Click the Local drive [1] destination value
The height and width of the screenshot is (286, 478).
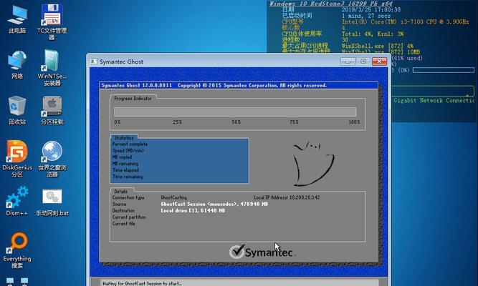point(193,210)
